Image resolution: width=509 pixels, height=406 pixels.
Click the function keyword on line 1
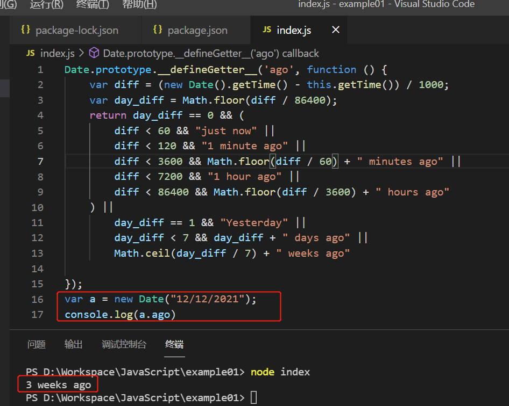[x=331, y=70]
